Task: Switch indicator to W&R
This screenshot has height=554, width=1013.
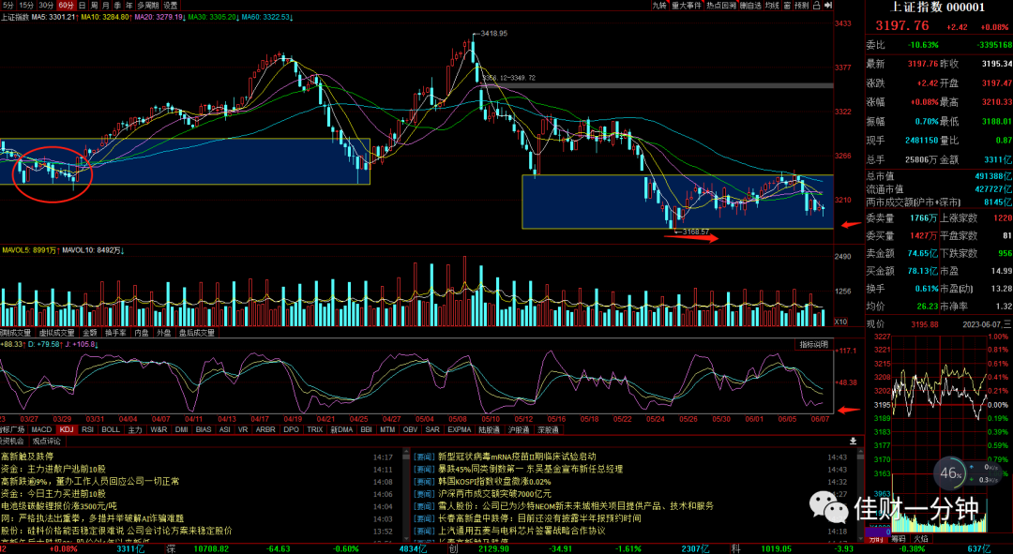Action: [x=159, y=429]
